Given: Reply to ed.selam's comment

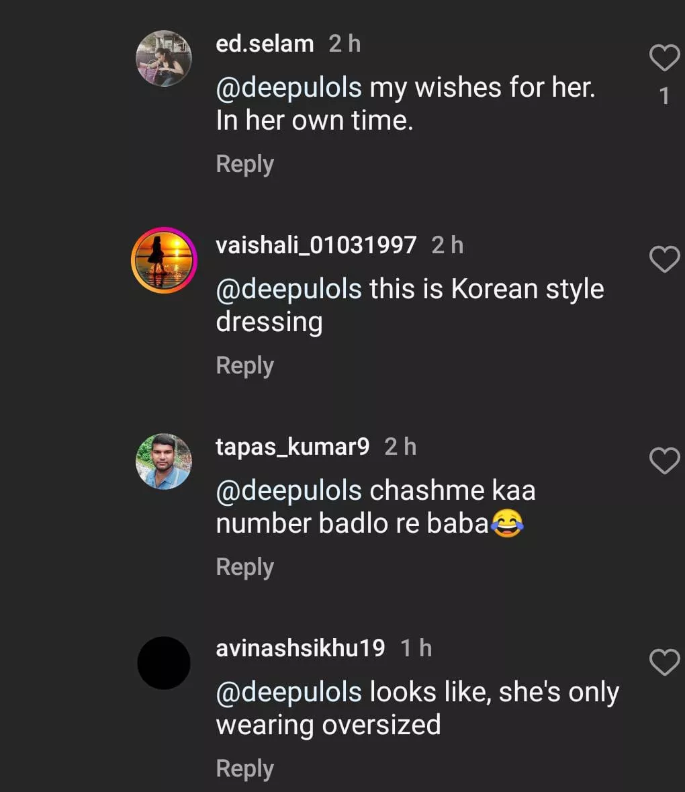Looking at the screenshot, I should pos(244,164).
